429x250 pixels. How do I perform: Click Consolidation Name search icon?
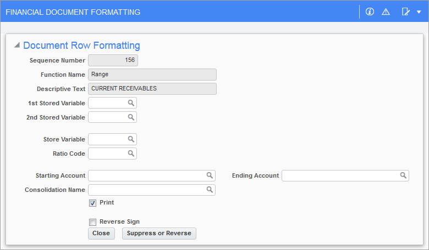pyautogui.click(x=210, y=190)
